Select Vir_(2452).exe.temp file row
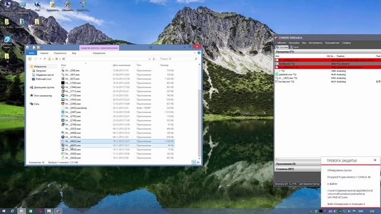The width and height of the screenshot is (381, 214). click(117, 108)
